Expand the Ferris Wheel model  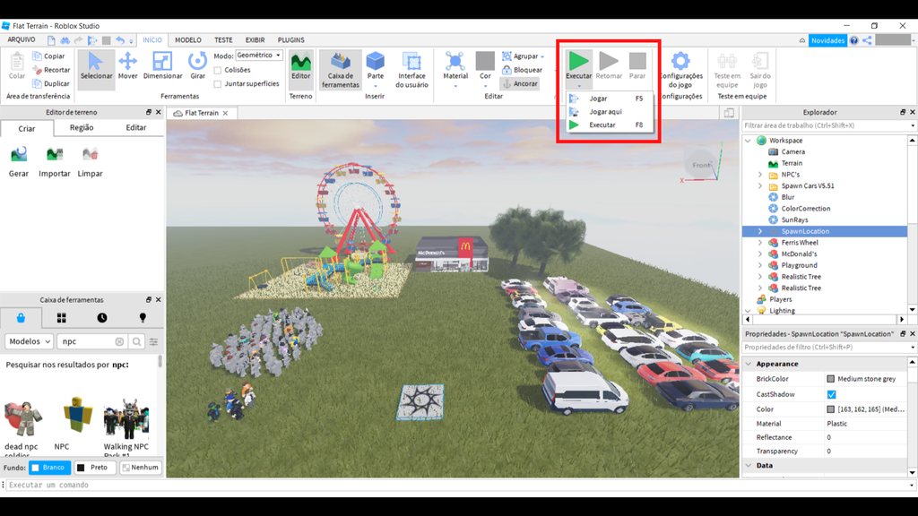(760, 243)
